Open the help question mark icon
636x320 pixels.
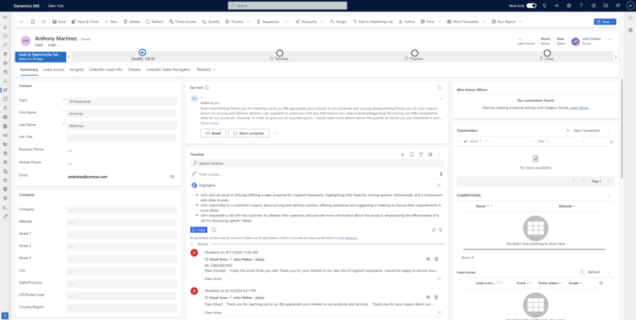tap(581, 6)
